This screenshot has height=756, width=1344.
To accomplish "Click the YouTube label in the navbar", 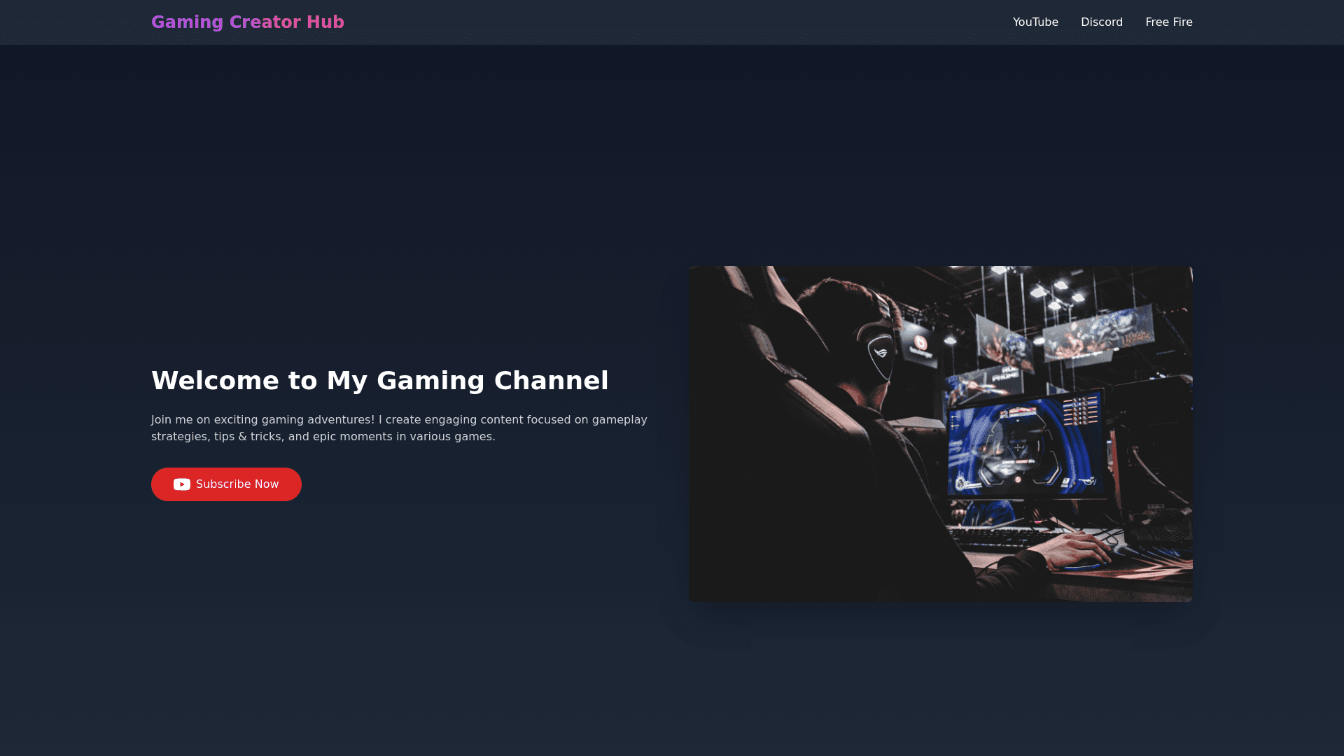I will click(x=1035, y=22).
